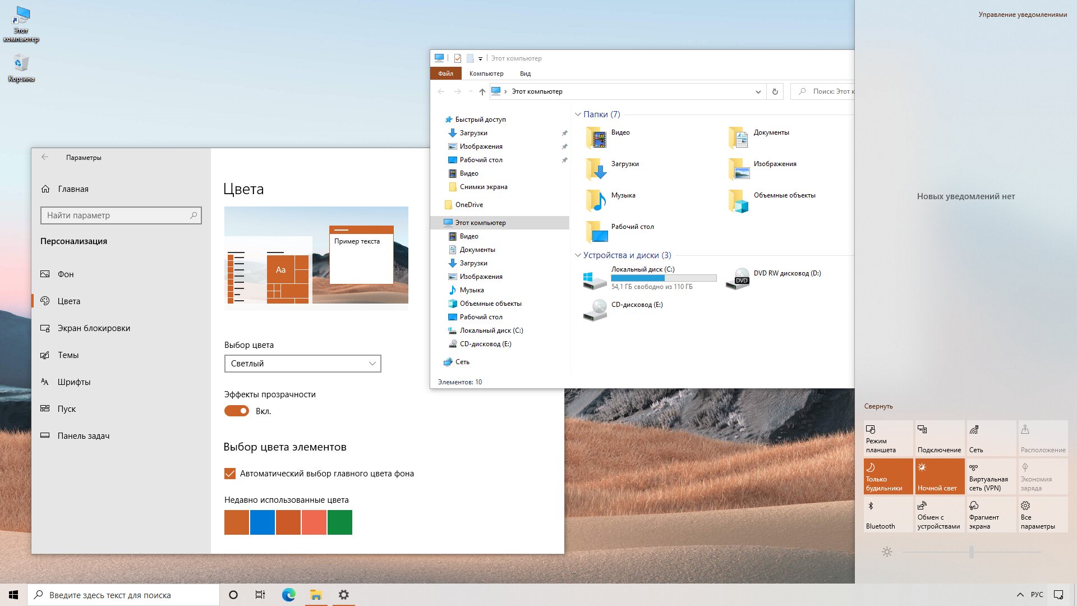Open recent locations dropdown next to forward arrow
1077x606 pixels.
471,91
